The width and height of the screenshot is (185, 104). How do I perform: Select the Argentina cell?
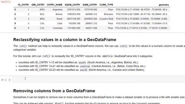[58, 10]
